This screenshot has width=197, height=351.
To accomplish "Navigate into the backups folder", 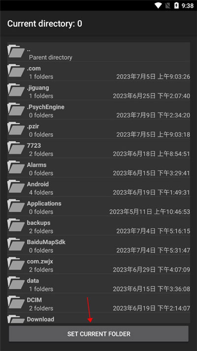I will [x=98, y=227].
